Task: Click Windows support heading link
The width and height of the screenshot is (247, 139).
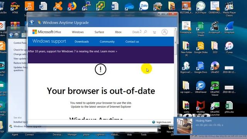Action: pyautogui.click(x=49, y=41)
